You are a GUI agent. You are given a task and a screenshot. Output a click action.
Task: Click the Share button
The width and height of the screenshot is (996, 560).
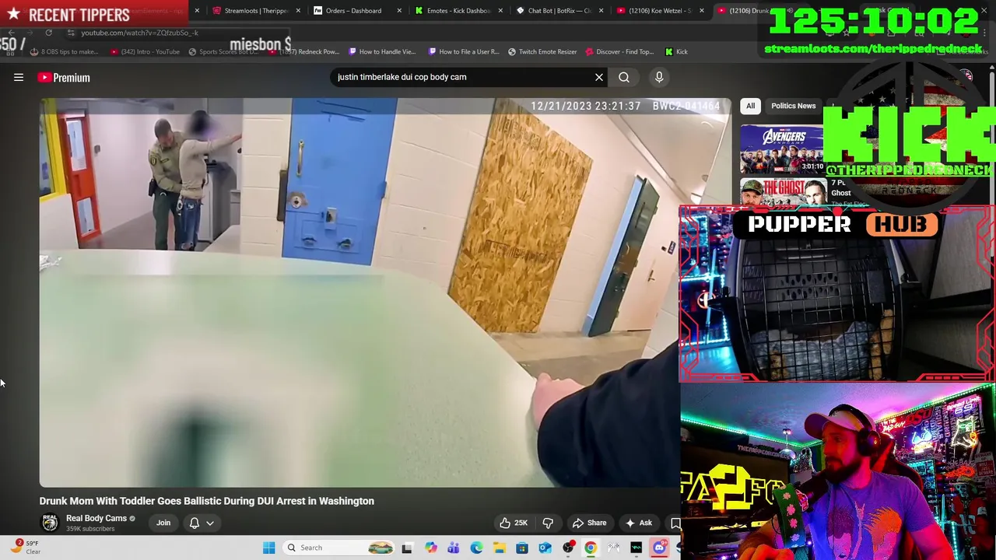coord(589,523)
